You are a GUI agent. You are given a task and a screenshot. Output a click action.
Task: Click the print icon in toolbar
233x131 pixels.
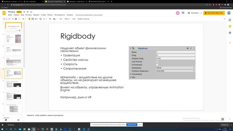(x=16, y=19)
